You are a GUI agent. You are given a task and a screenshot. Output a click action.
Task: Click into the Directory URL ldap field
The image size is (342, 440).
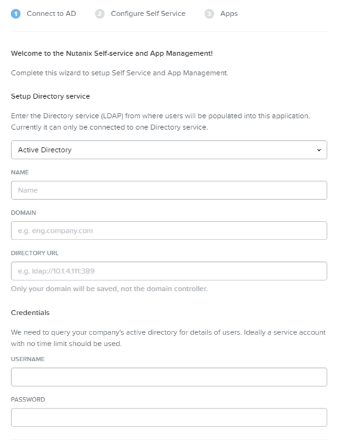coord(169,271)
